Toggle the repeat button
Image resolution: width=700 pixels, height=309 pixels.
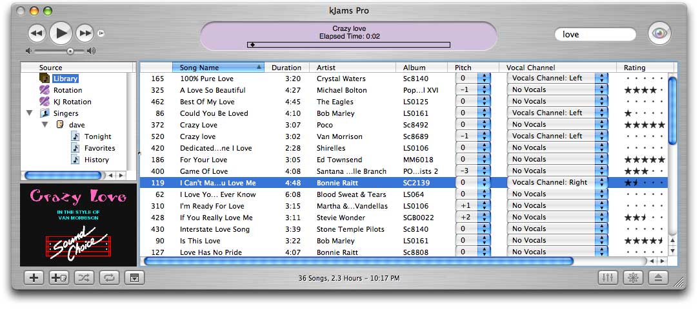[110, 278]
